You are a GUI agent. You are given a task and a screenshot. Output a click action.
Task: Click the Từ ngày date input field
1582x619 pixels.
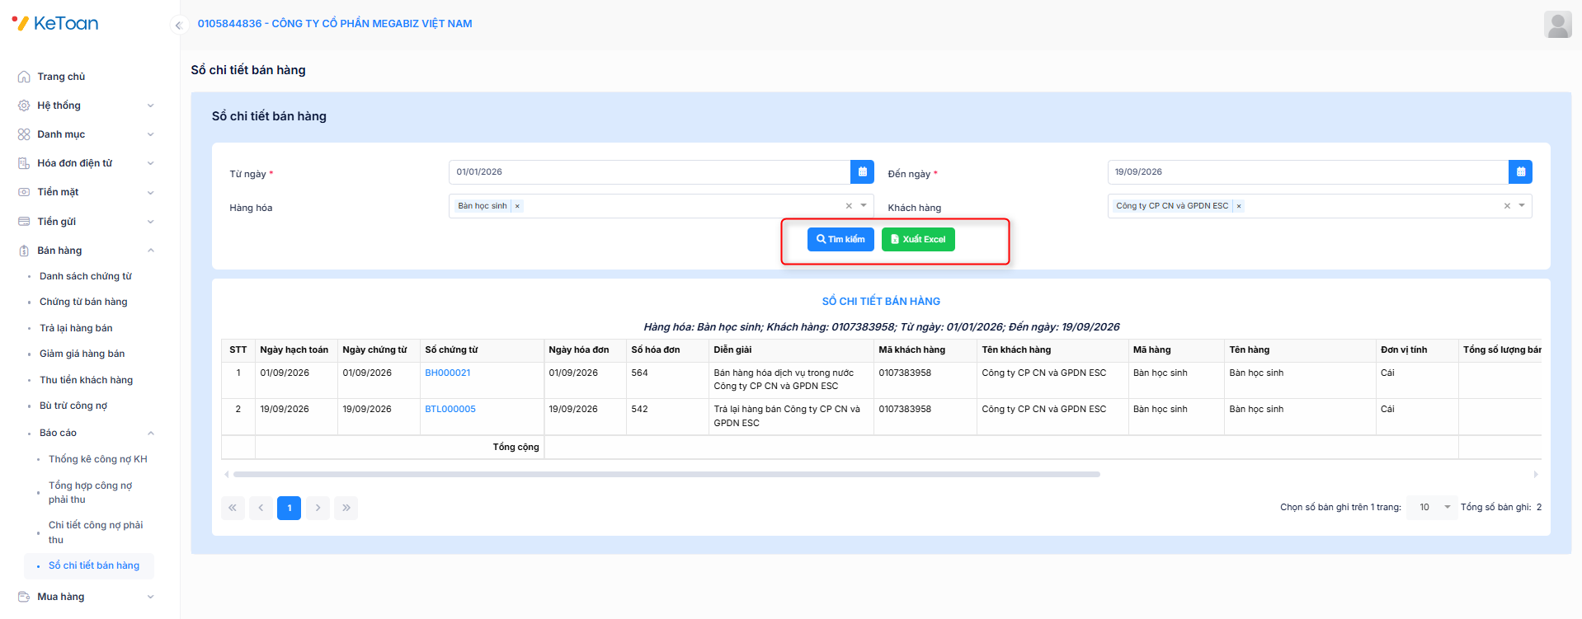point(649,172)
